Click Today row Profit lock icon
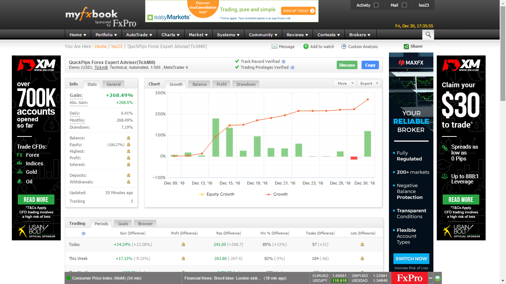 [x=183, y=244]
